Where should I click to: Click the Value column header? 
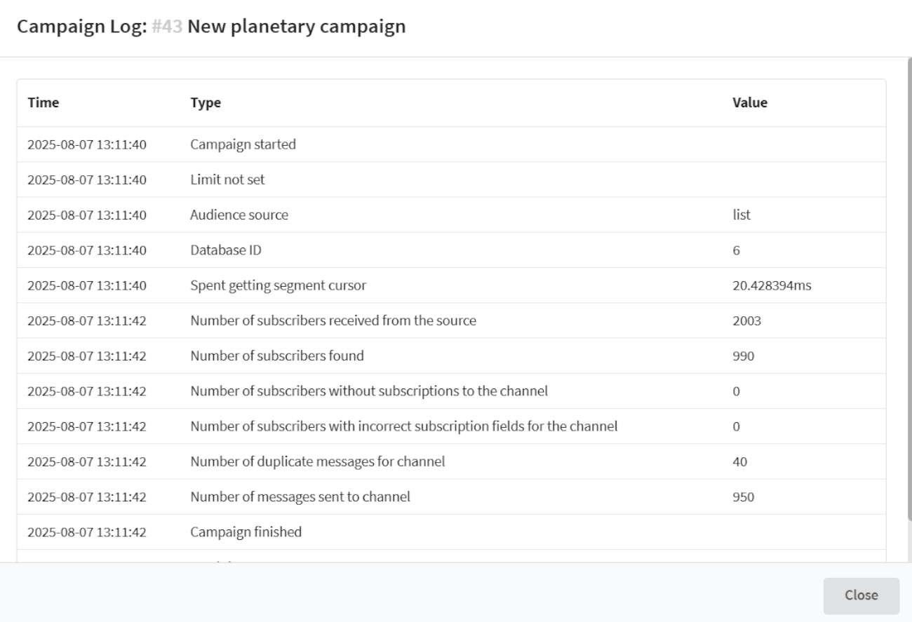[x=749, y=103]
